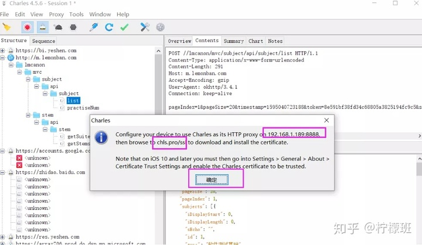The height and width of the screenshot is (245, 422).
Task: Switch to the Structure tab
Action: point(14,40)
